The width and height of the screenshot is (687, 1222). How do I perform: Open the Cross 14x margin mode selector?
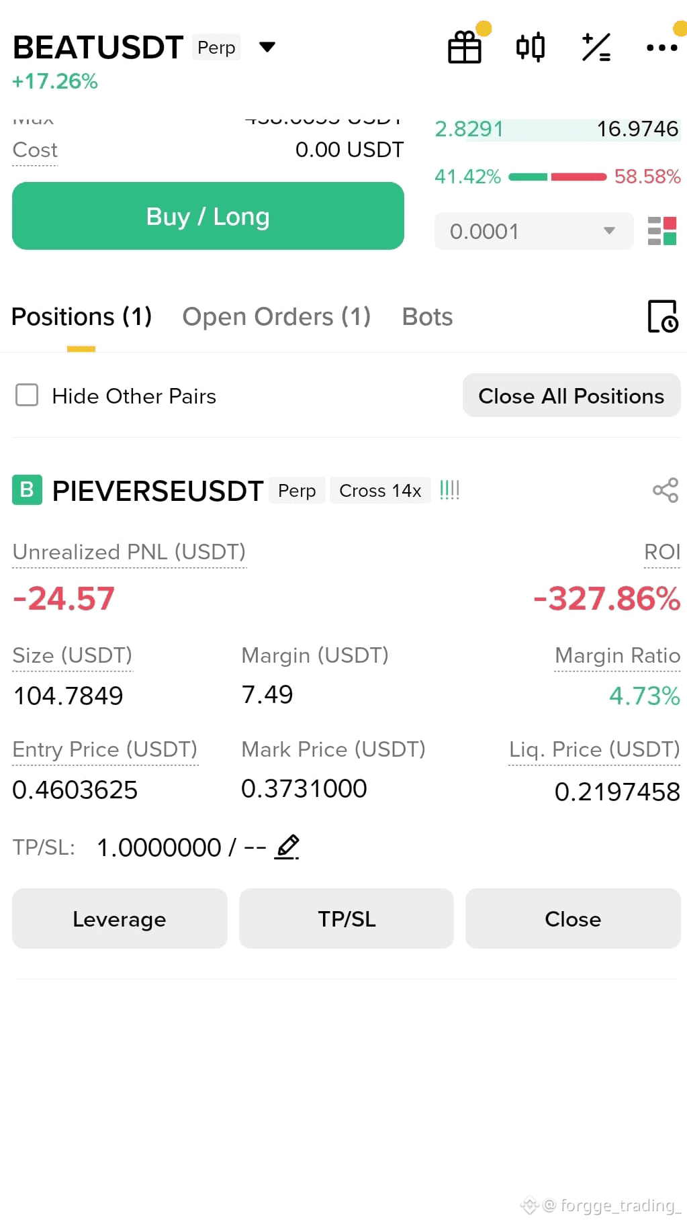[x=380, y=491]
